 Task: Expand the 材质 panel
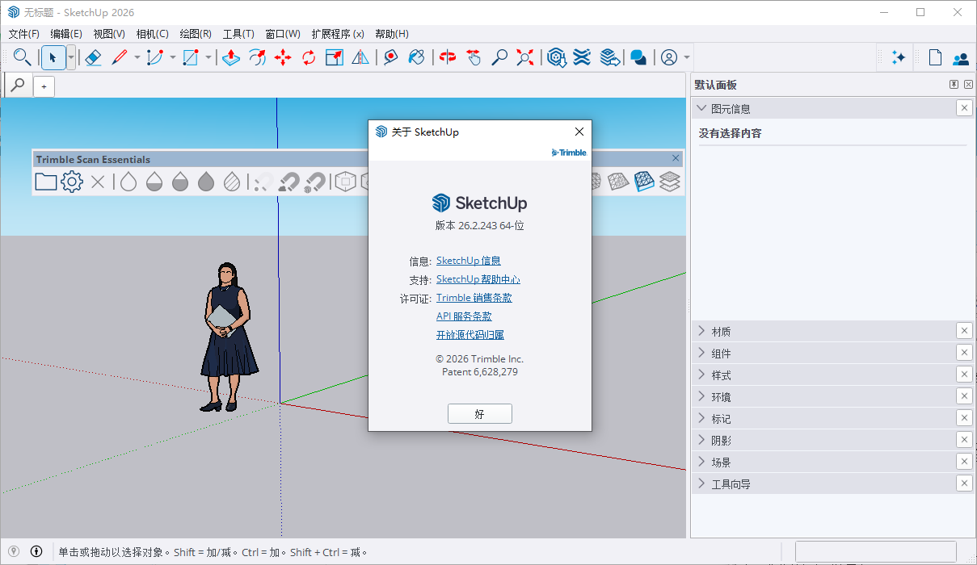(x=701, y=331)
